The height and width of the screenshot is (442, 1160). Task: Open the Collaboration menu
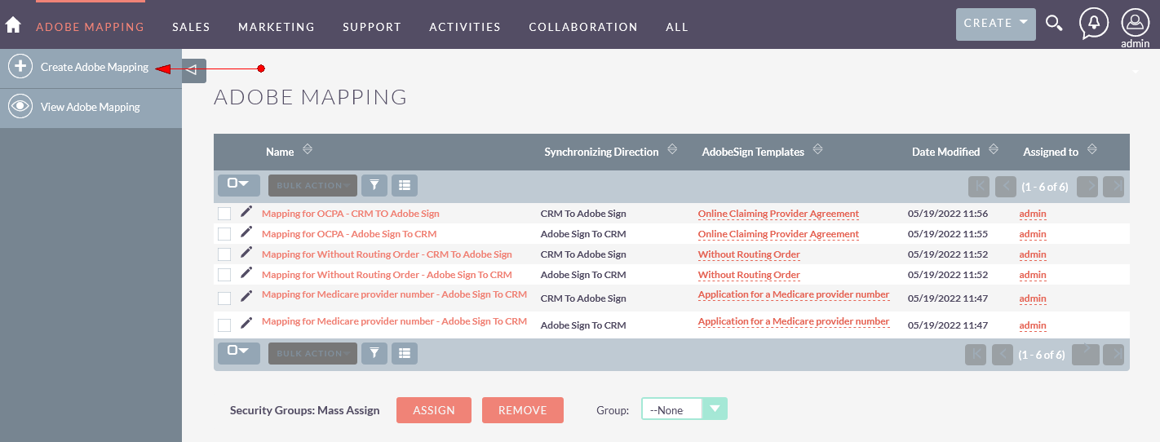[583, 27]
